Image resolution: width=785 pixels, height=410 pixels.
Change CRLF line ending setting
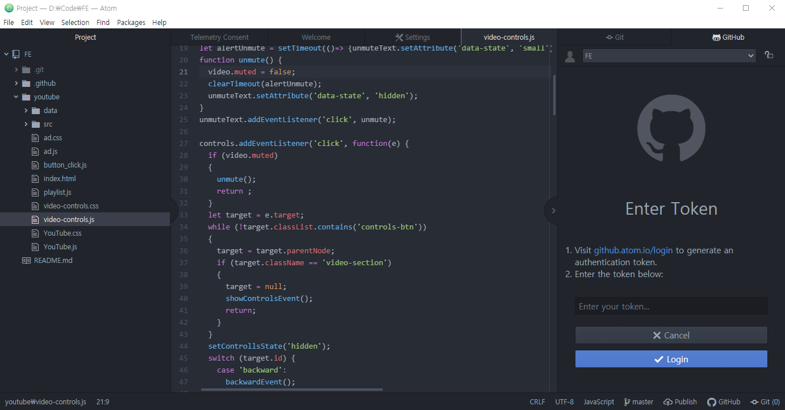click(537, 401)
